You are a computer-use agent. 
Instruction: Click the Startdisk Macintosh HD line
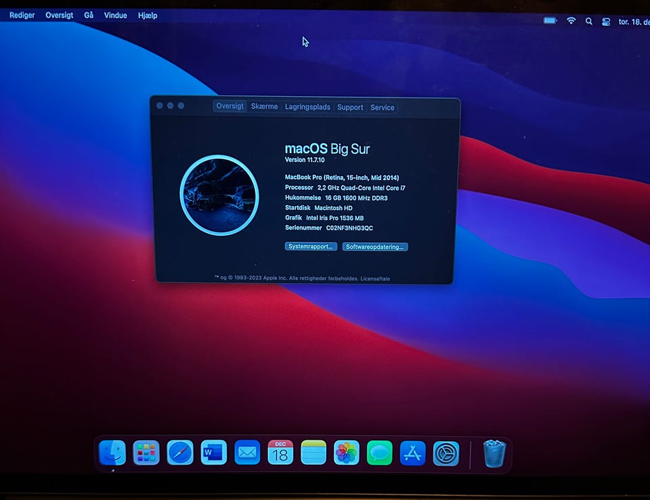coord(319,207)
